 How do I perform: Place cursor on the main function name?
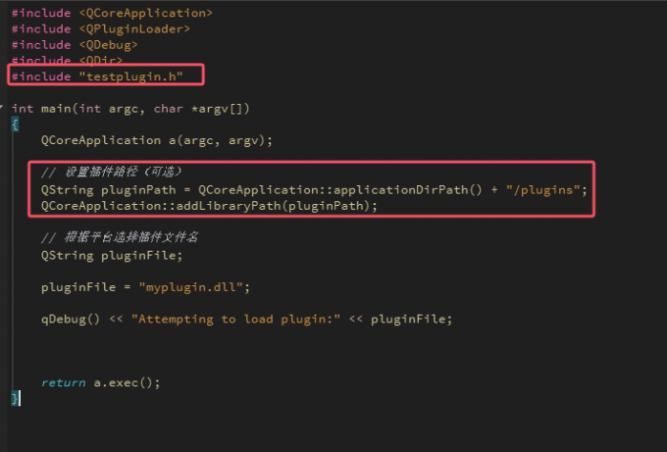[x=56, y=108]
